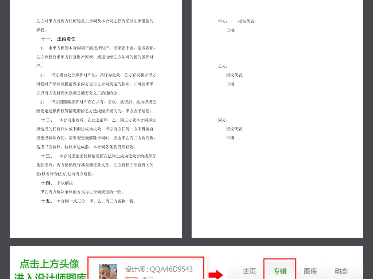Click the 十四、争议解决 heading
Viewport: 373px width, 279px height.
click(x=57, y=183)
